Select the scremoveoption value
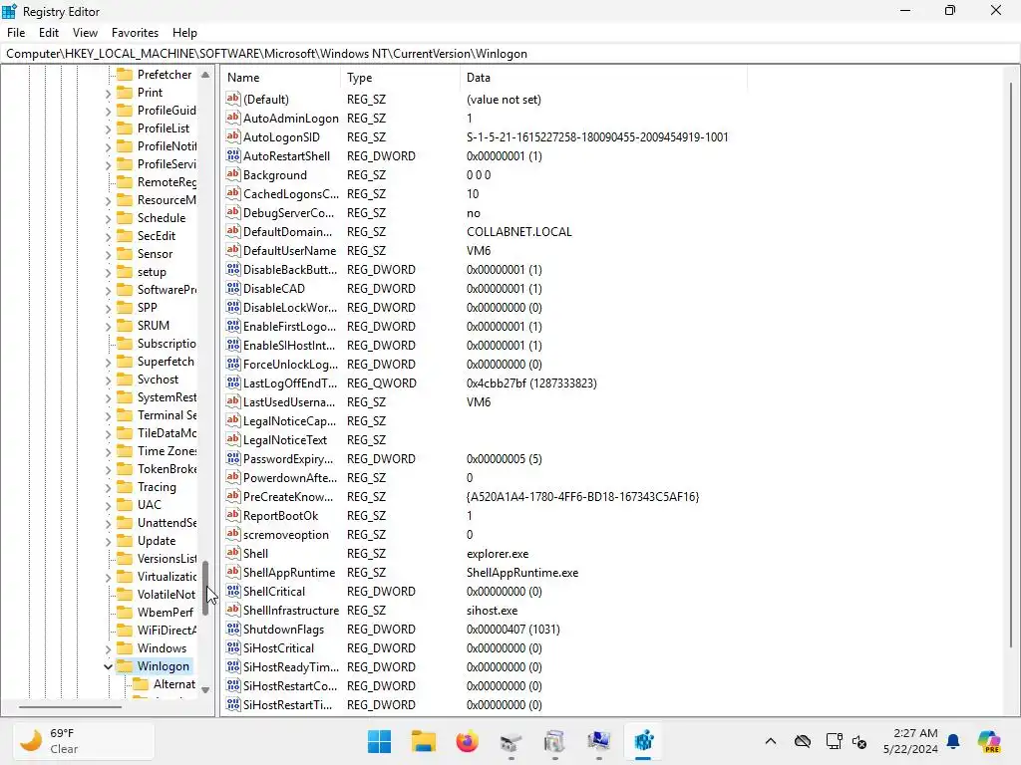Screen dimensions: 1021x765 pos(286,535)
